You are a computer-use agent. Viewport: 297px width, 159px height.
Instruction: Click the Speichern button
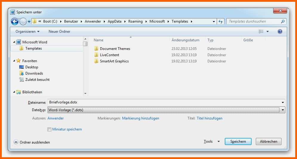click(x=238, y=141)
